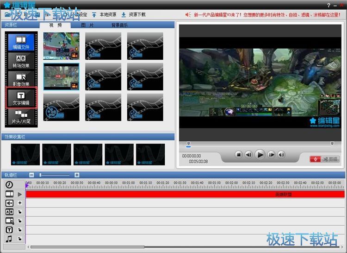The width and height of the screenshot is (347, 253).
Task: Click the timeline zoom slider handle
Action: click(41, 175)
